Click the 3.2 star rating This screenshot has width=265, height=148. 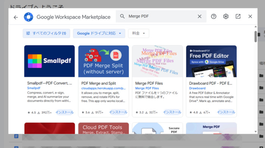click(x=140, y=112)
